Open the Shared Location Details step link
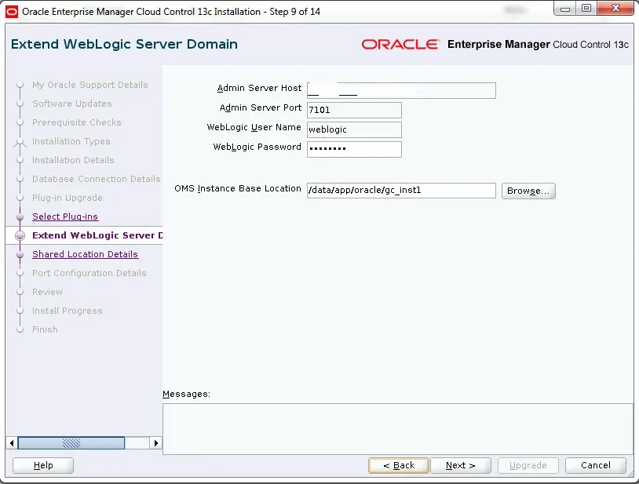 [85, 254]
